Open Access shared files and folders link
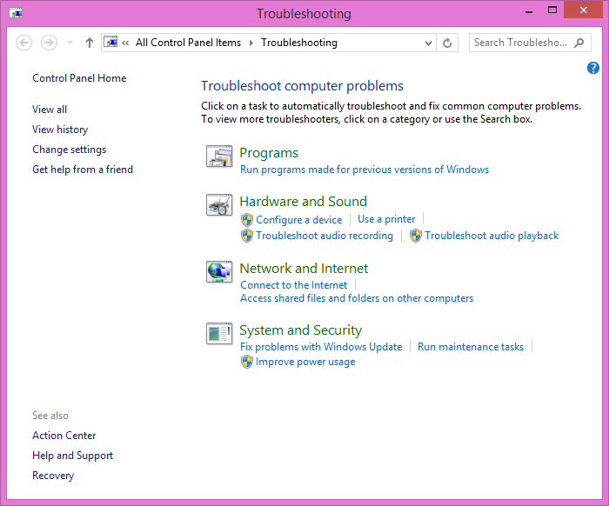609x506 pixels. (357, 298)
